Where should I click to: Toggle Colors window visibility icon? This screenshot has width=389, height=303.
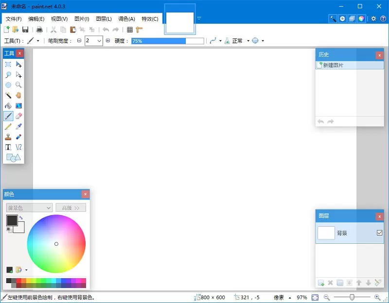click(x=361, y=19)
